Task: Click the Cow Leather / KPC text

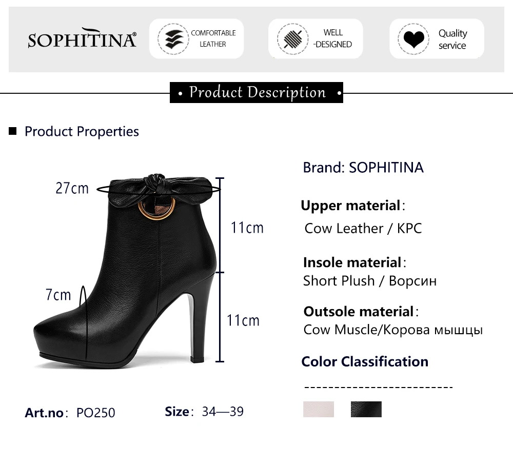Action: (363, 228)
